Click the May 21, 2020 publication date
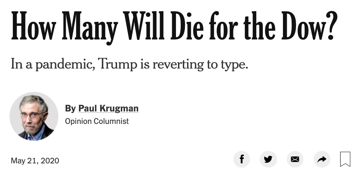This screenshot has height=171, width=356. click(35, 161)
